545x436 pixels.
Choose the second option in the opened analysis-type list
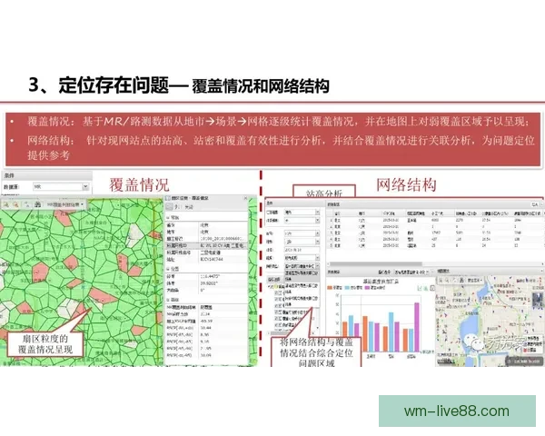tap(302, 288)
